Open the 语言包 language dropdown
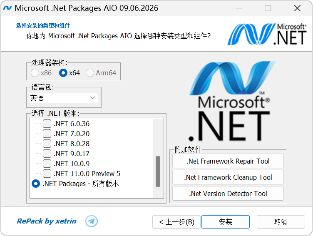Image resolution: width=313 pixels, height=236 pixels. click(x=64, y=98)
